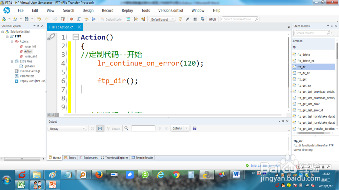Switch to the Bookmarks tab
Screen dimensions: 339x190
(x=88, y=158)
